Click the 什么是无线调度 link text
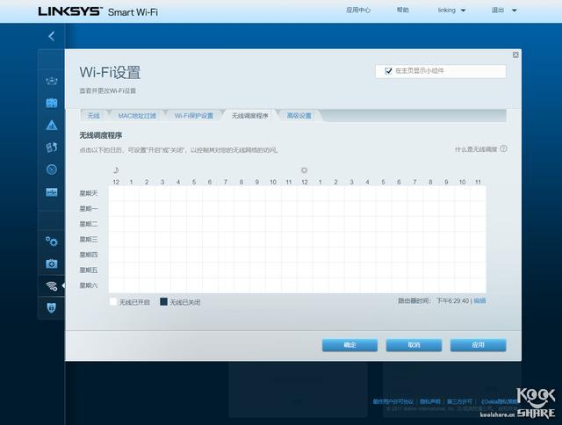Viewport: 562px width, 425px height. pyautogui.click(x=476, y=149)
